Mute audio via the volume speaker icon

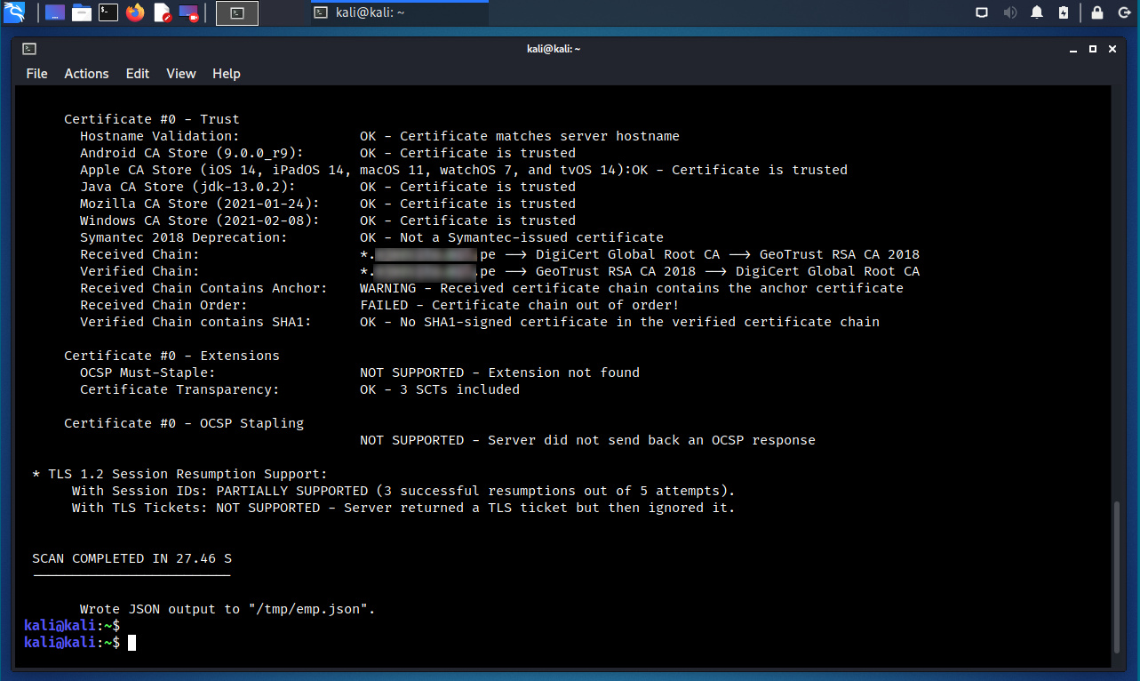(1009, 12)
